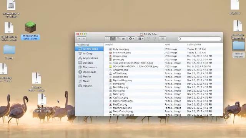Open Documents from sidebar
Screen dimensions: 246x138
[89, 67]
